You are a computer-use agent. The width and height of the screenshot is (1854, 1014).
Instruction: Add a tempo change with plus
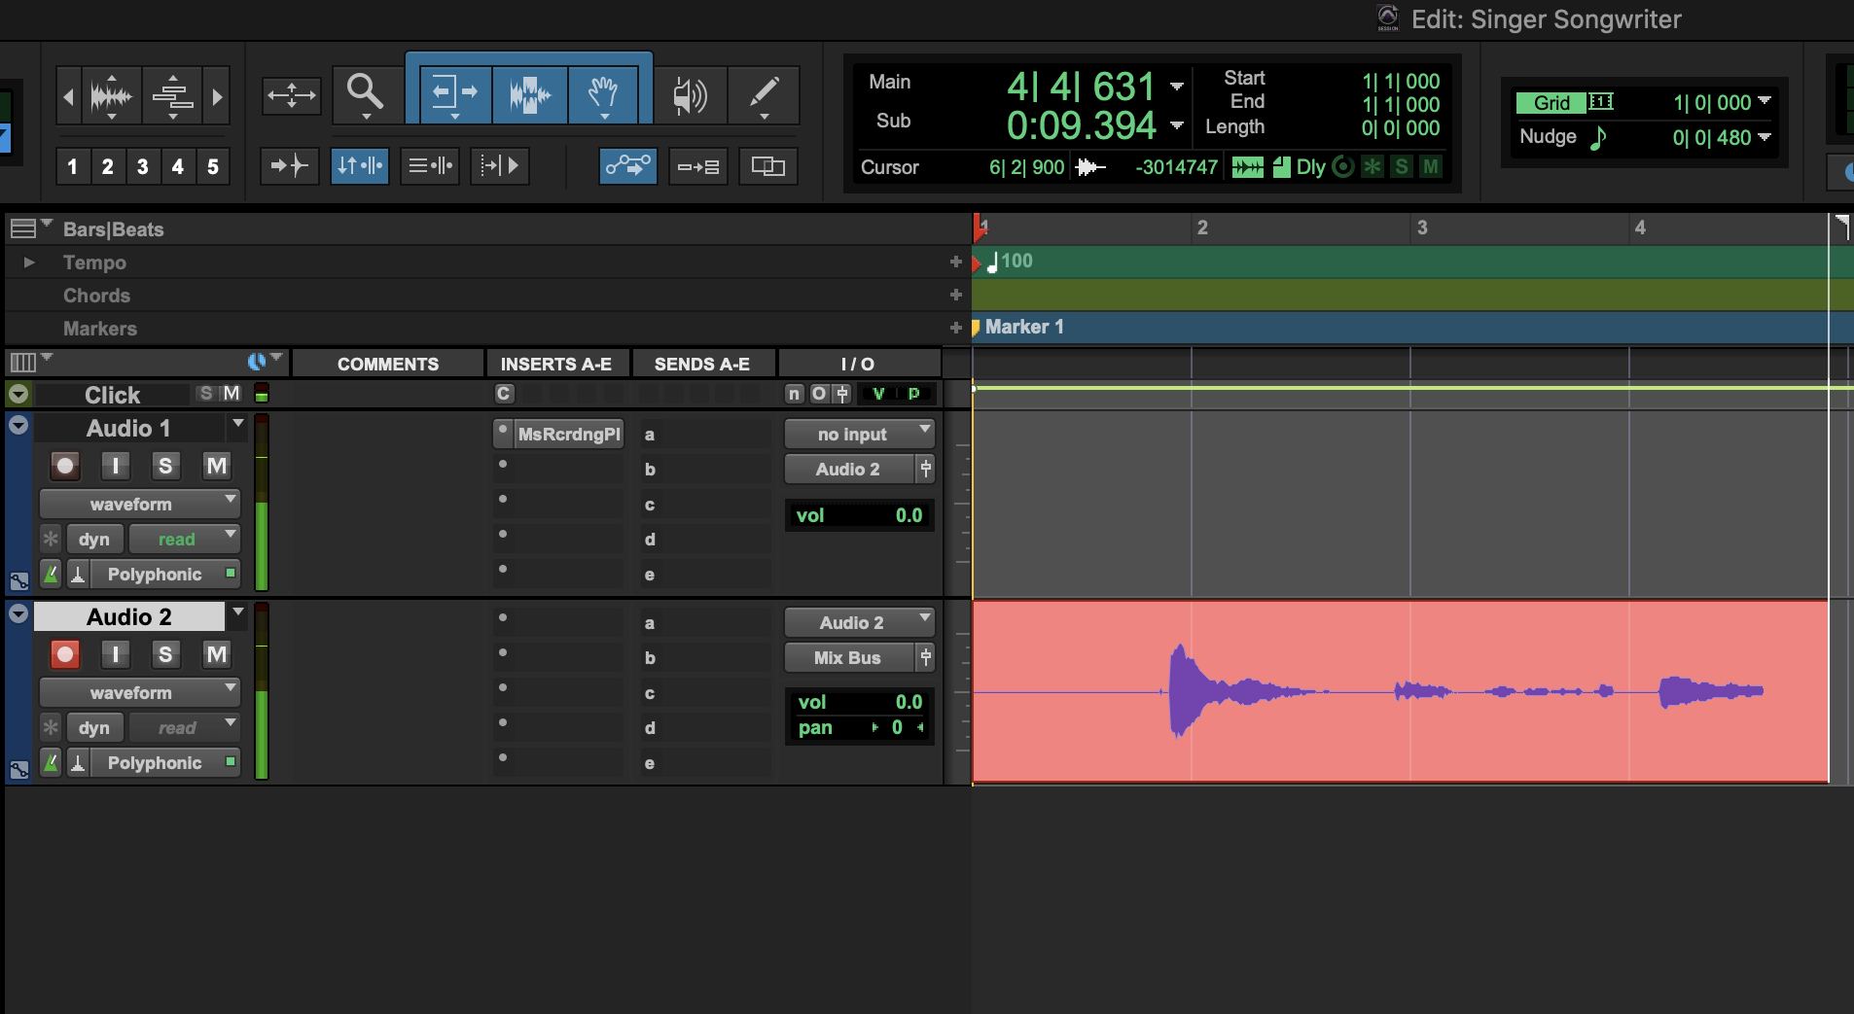tap(956, 262)
